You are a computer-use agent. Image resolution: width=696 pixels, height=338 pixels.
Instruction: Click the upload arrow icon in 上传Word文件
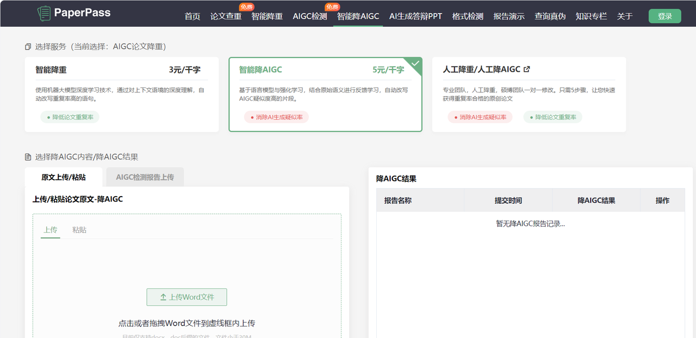pos(163,297)
